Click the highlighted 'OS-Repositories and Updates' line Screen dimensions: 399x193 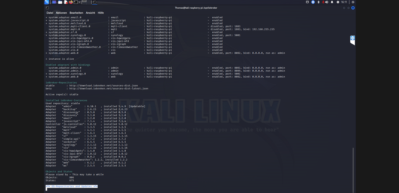(72, 187)
